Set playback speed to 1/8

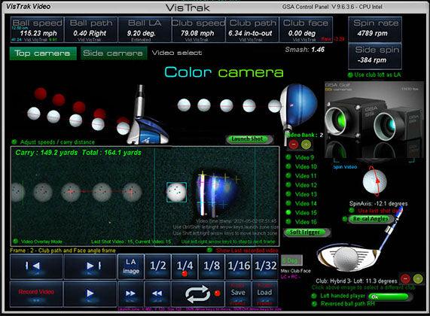(212, 266)
